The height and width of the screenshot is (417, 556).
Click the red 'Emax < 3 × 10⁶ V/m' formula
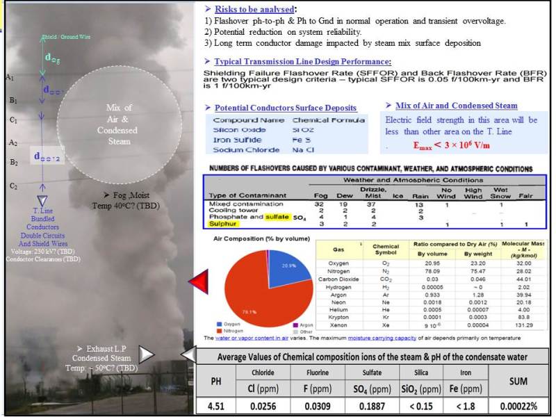pos(451,145)
